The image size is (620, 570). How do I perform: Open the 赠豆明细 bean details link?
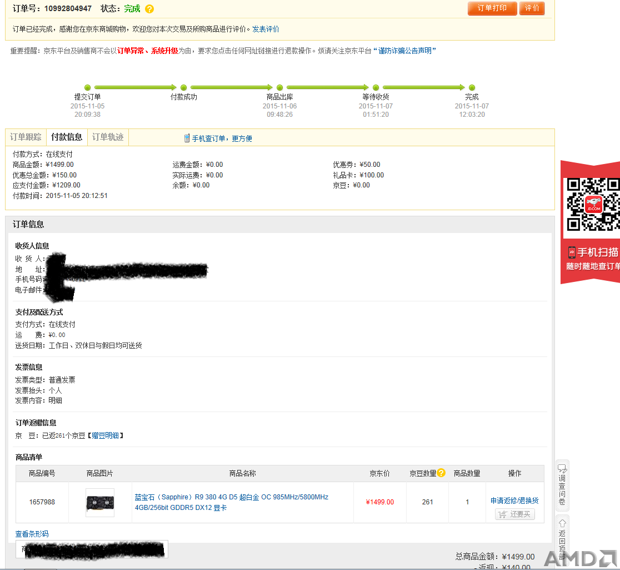coord(105,435)
